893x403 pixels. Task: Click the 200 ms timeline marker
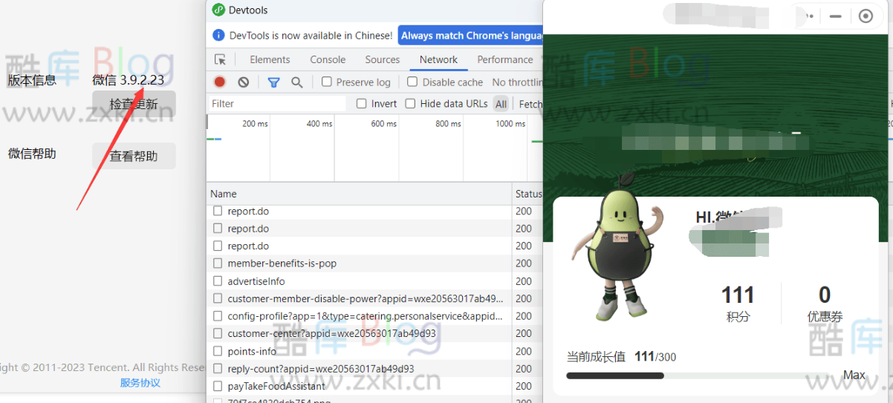tap(255, 124)
